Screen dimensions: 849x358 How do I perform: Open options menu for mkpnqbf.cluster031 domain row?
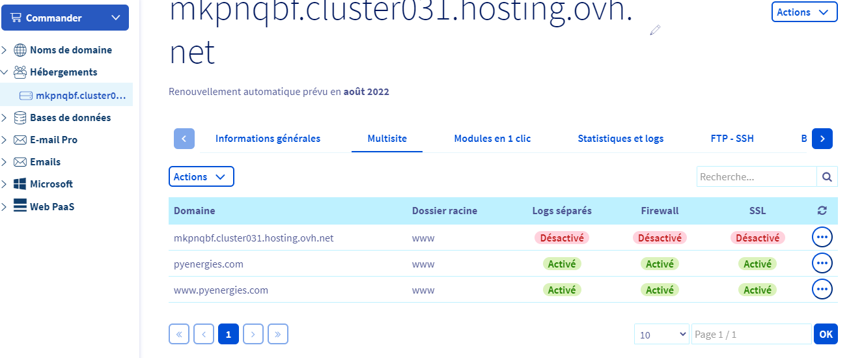(x=822, y=238)
